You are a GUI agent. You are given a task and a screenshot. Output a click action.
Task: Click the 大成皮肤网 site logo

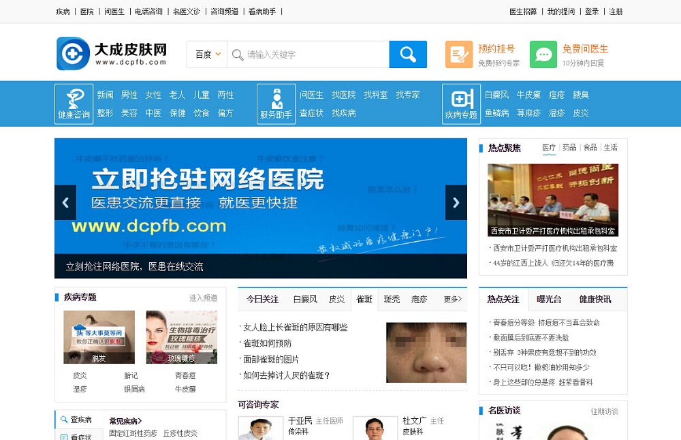[x=112, y=53]
